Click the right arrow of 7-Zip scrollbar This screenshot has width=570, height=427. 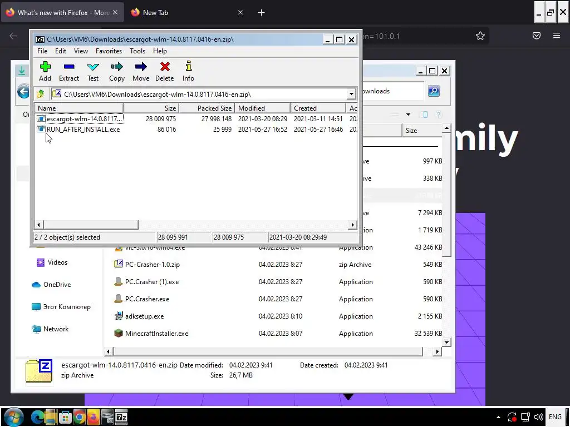(x=352, y=225)
